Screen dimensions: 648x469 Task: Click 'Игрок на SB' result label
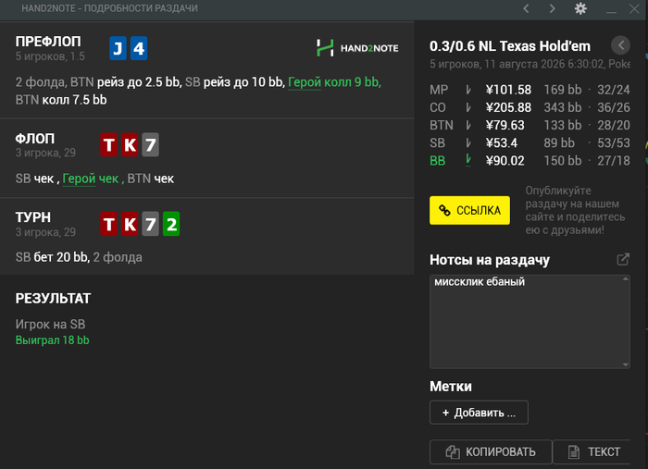coord(50,325)
